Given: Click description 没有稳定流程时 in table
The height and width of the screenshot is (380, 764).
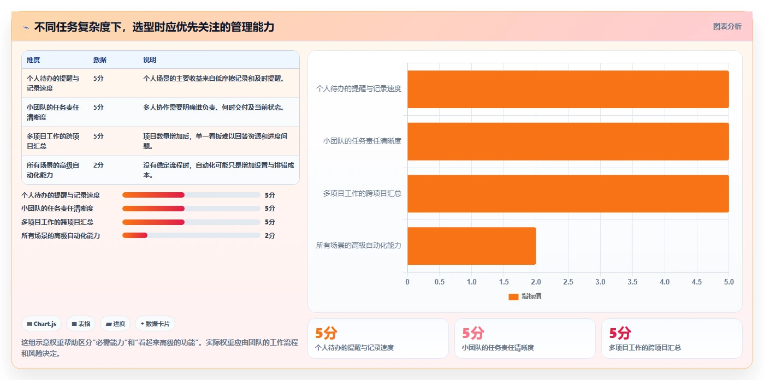Looking at the screenshot, I should (x=218, y=170).
